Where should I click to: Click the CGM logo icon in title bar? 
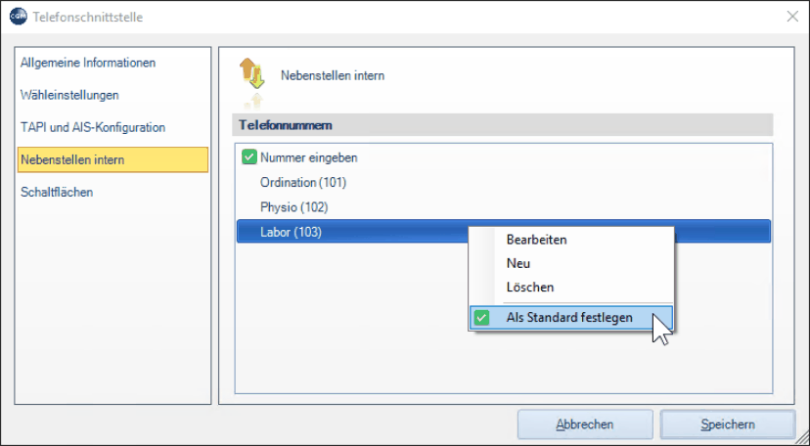[19, 17]
